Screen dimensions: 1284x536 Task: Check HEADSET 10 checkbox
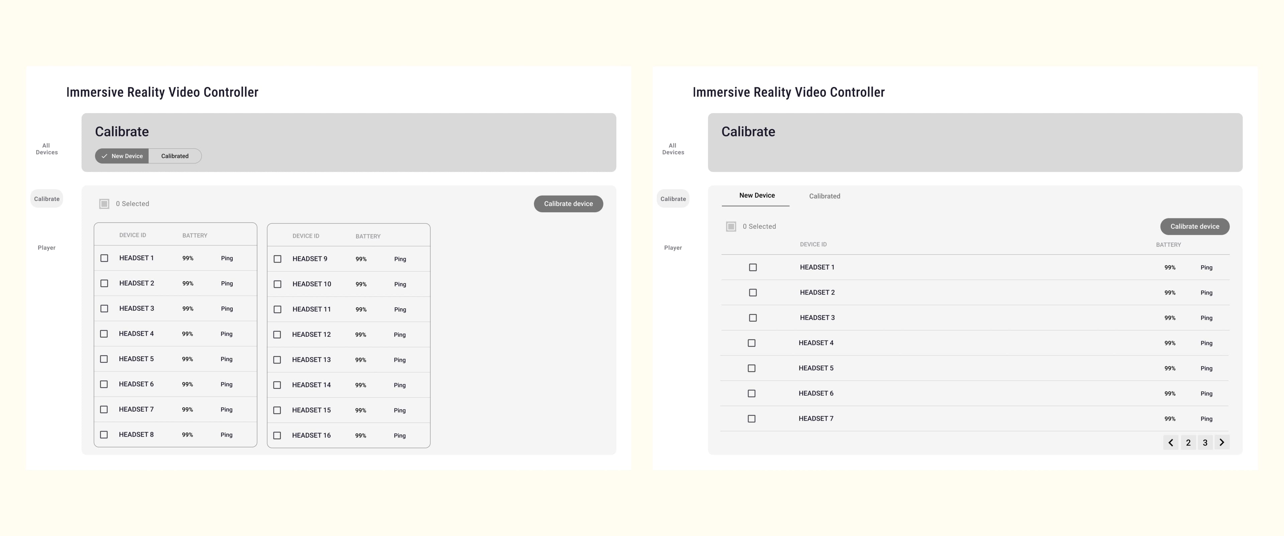[278, 284]
